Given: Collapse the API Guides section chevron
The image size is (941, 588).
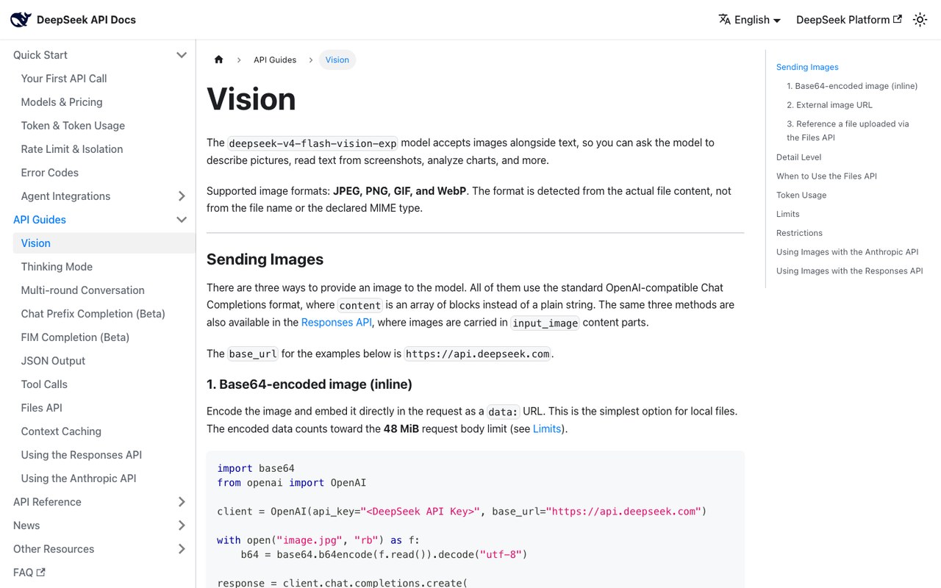Looking at the screenshot, I should point(182,220).
